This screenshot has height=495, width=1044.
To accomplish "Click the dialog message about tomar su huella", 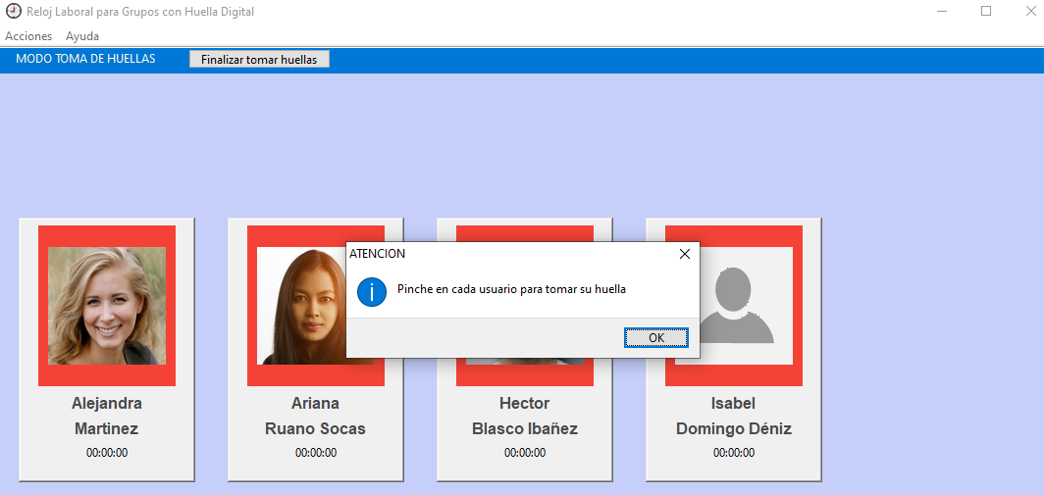I will (511, 289).
